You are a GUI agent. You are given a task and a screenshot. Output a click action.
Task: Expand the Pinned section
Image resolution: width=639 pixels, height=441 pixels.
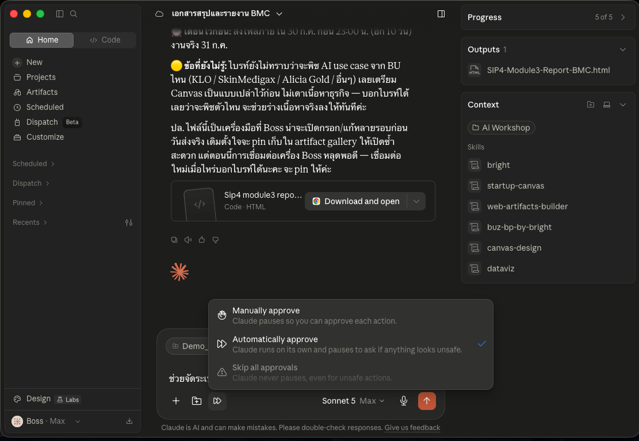click(28, 203)
